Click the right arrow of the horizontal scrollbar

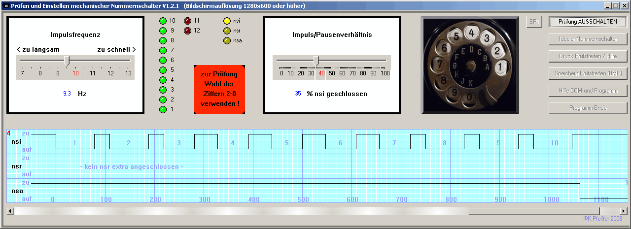[624, 211]
